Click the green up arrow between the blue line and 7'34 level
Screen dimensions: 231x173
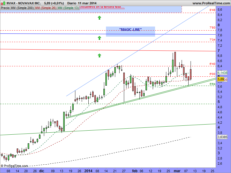click(x=99, y=38)
